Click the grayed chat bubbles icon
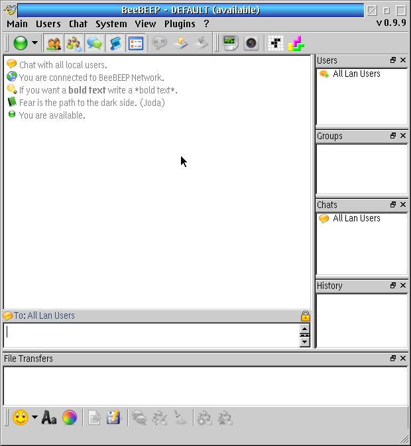Image resolution: width=411 pixels, height=446 pixels. pyautogui.click(x=139, y=418)
